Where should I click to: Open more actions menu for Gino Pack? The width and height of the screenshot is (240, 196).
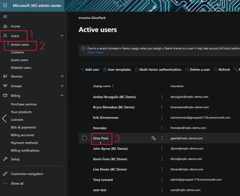pyautogui.click(x=162, y=138)
